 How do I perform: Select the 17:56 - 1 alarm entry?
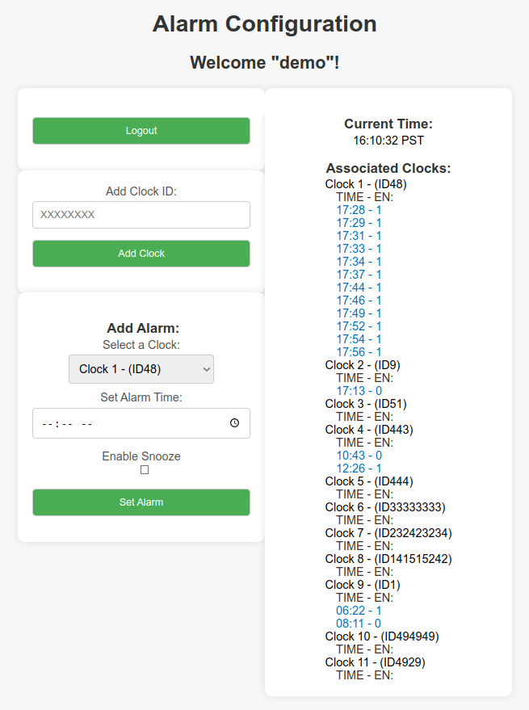tap(359, 352)
